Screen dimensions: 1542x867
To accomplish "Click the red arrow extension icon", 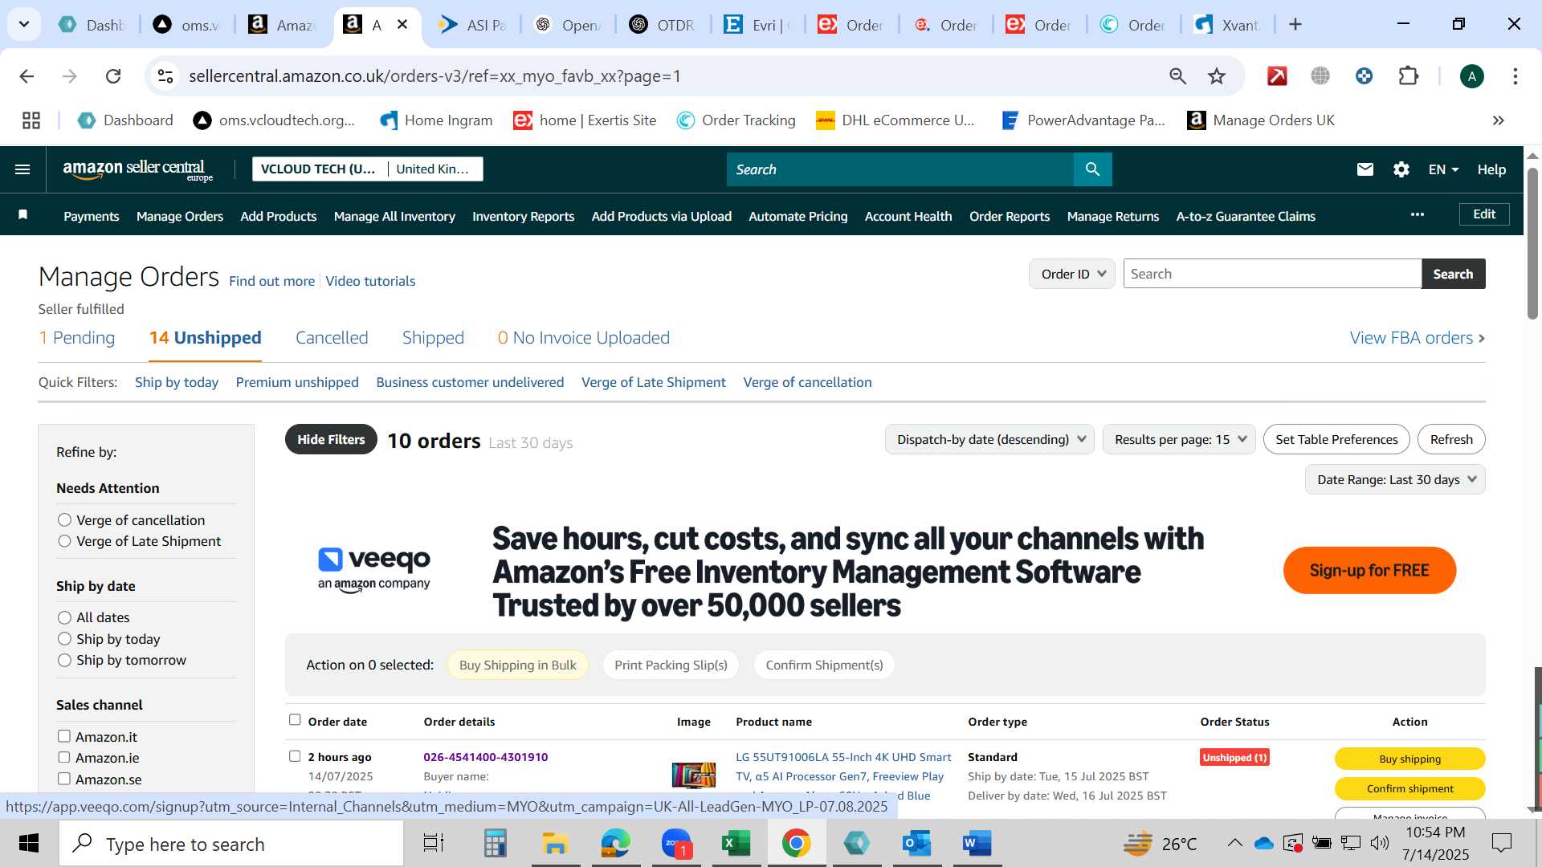I will point(1277,76).
